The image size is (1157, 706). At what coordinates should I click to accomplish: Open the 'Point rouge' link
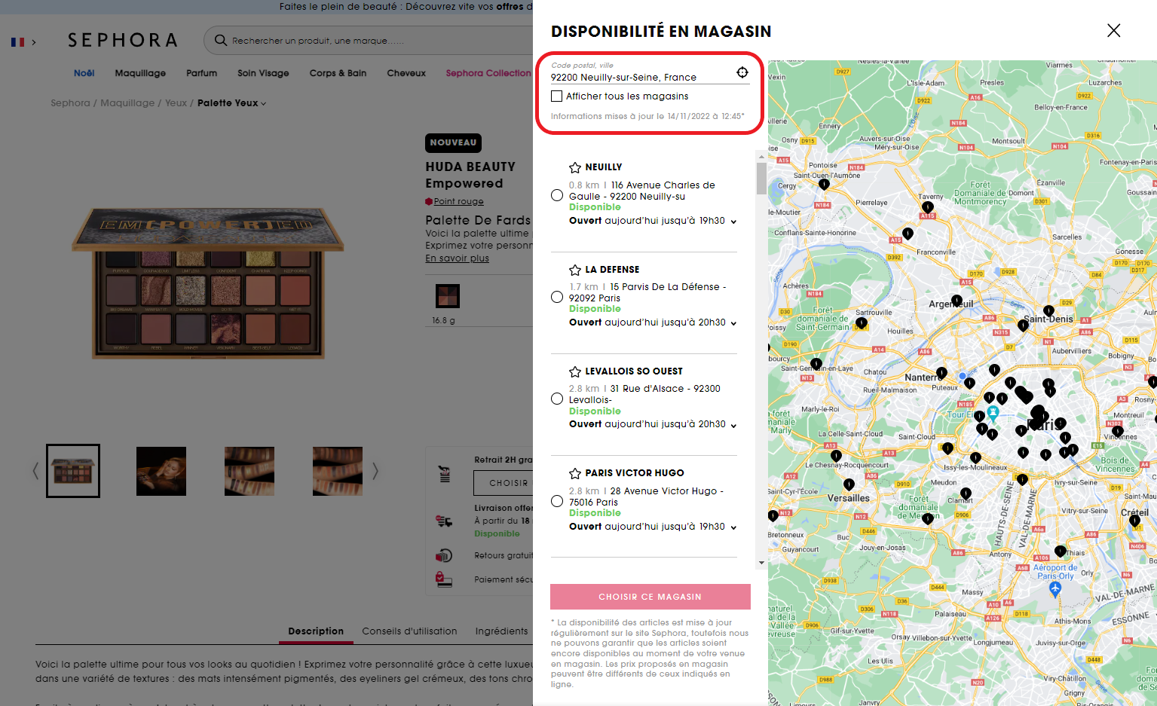click(458, 201)
